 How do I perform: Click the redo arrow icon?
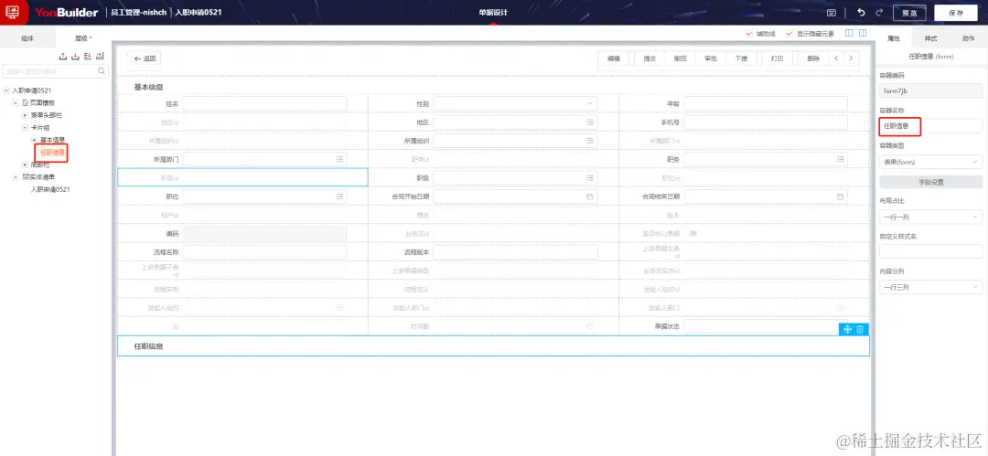click(x=879, y=13)
